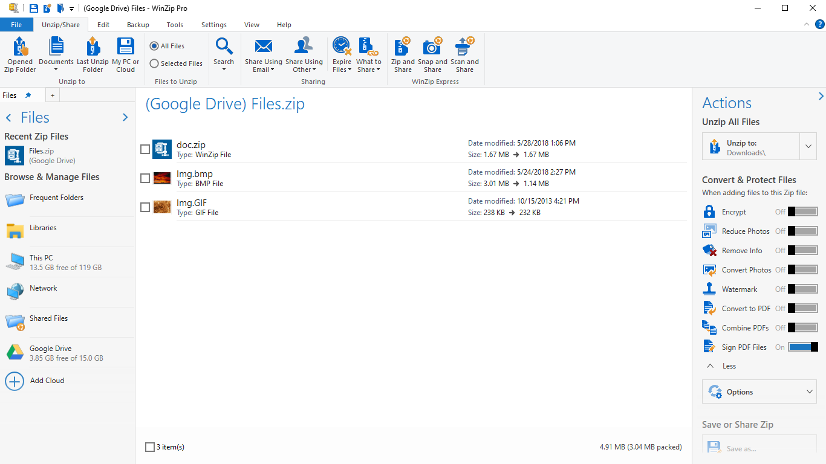Select the Img.bmp thumbnail
Screen dimensions: 826x464
point(162,178)
